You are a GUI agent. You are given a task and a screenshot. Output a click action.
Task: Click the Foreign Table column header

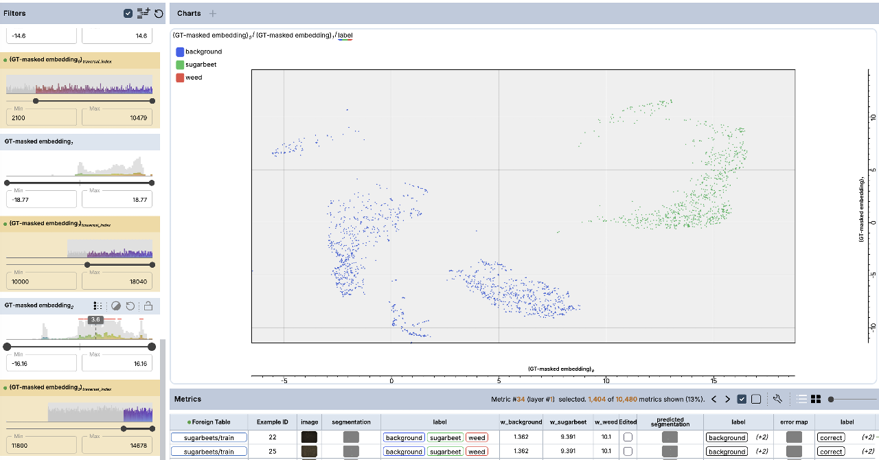pyautogui.click(x=209, y=422)
